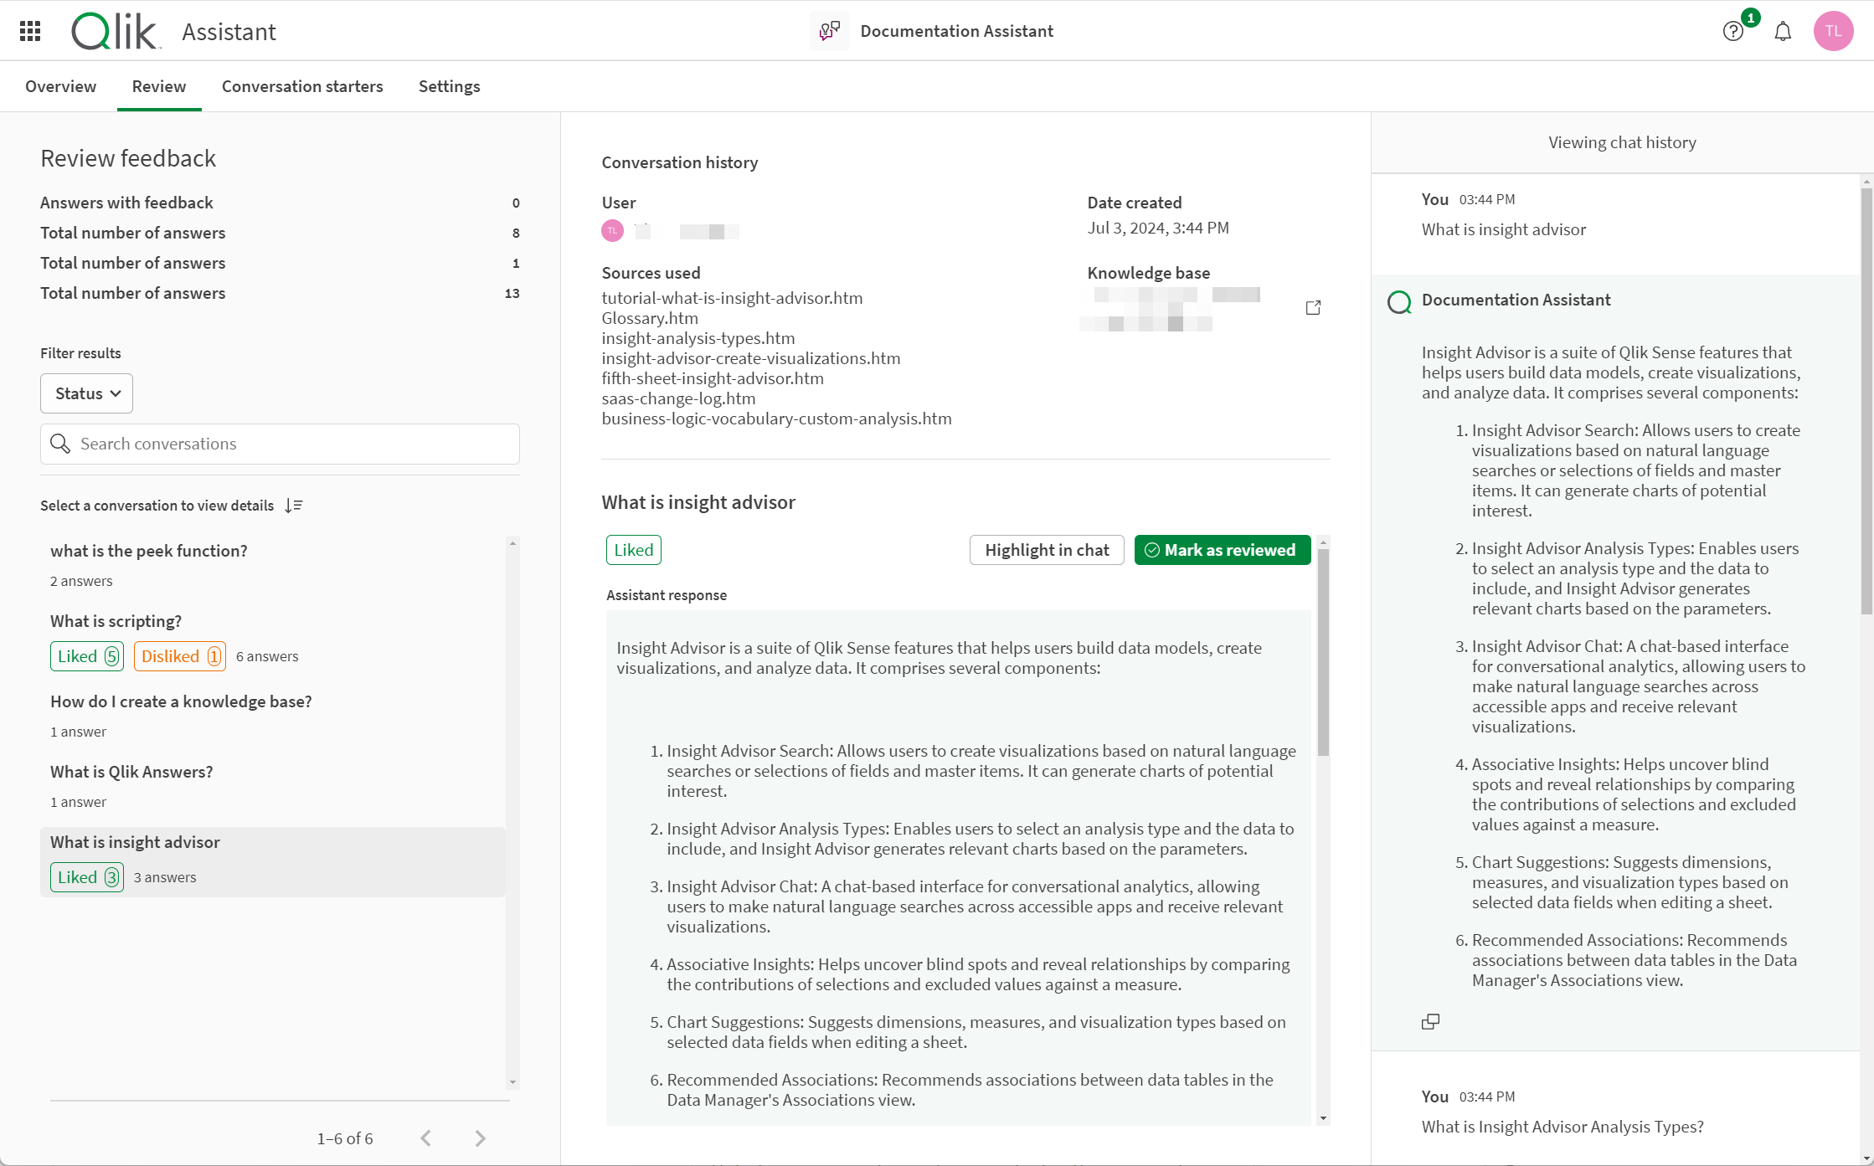Click the apps grid icon top left

pos(31,31)
